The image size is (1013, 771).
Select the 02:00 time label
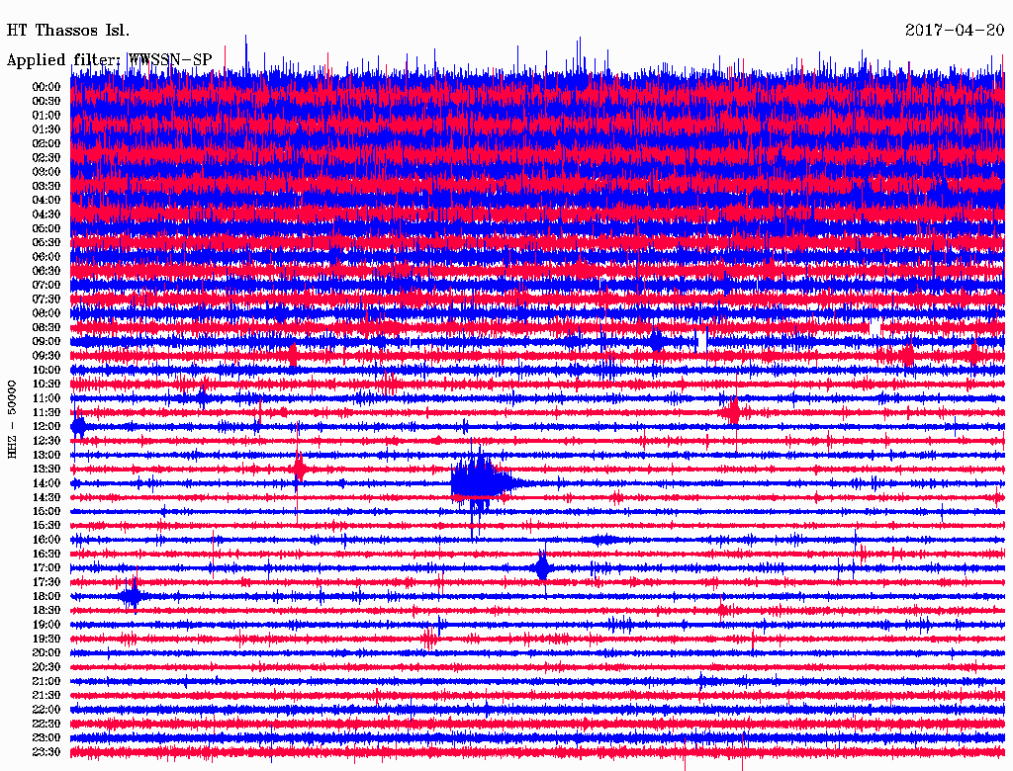(x=46, y=143)
